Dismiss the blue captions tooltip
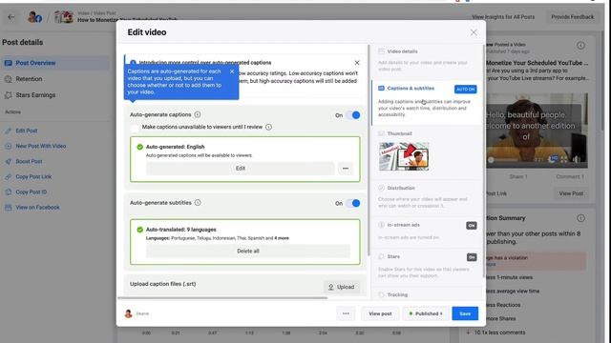The image size is (611, 343). click(x=232, y=71)
